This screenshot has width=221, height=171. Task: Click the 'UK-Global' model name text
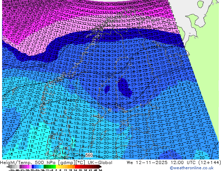[100, 163]
